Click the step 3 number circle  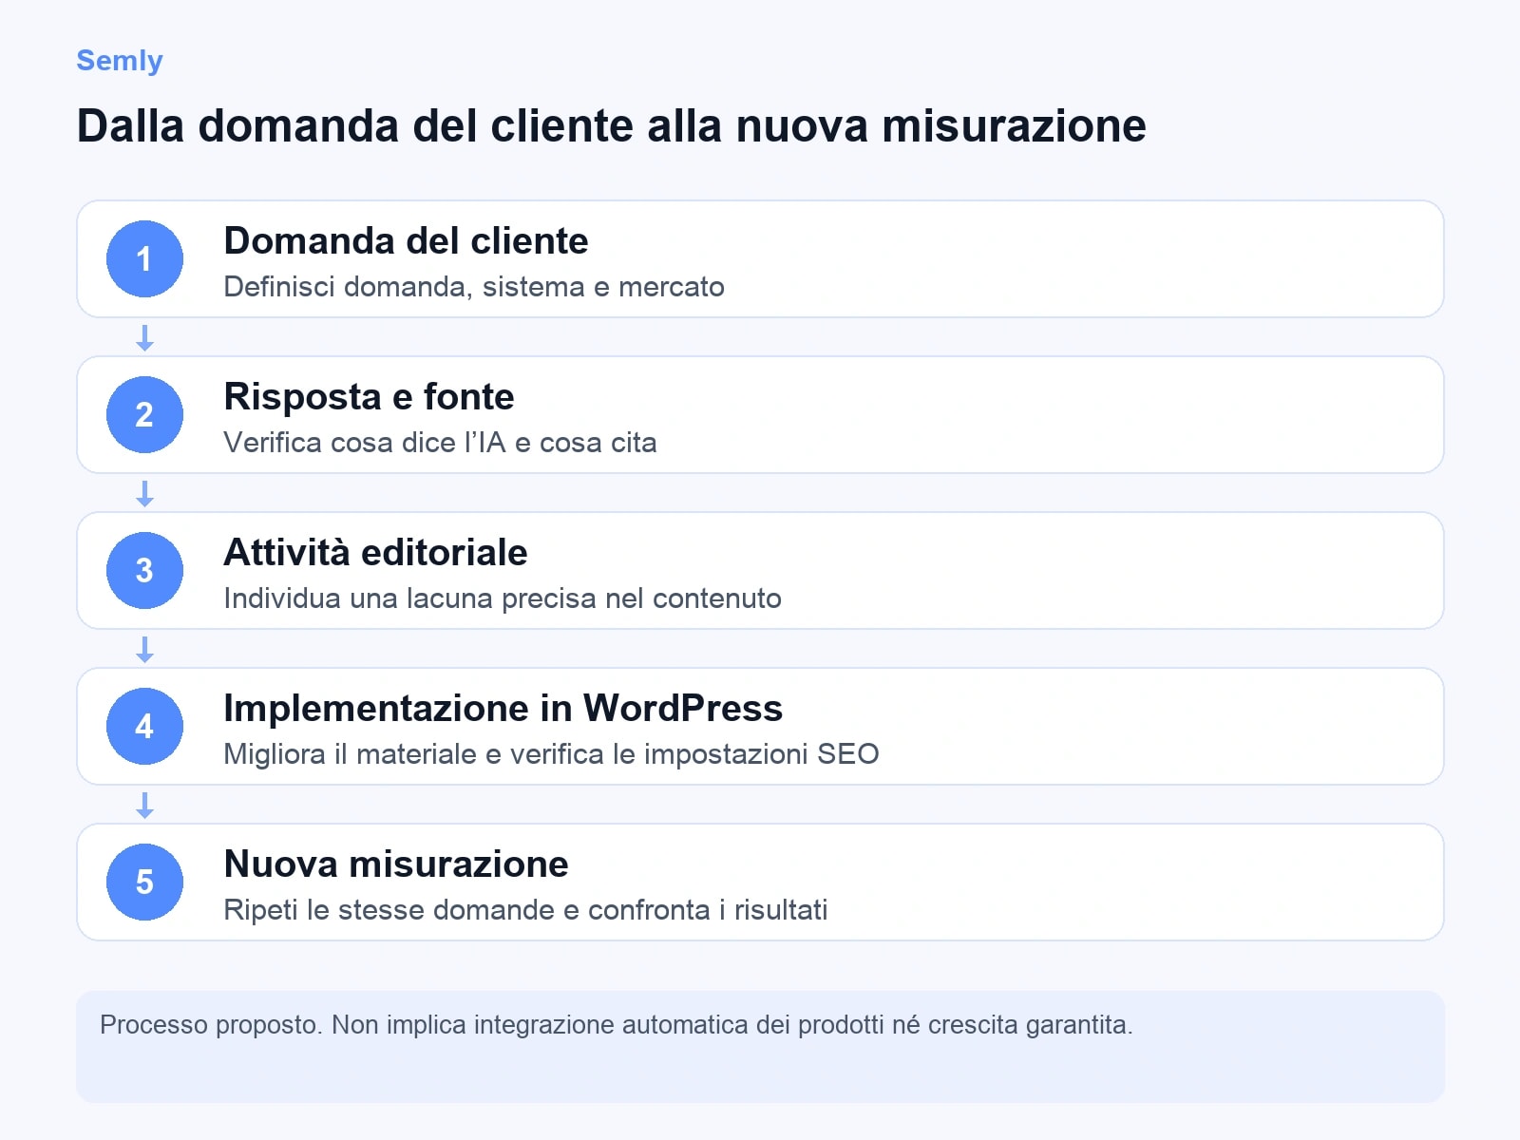click(x=144, y=570)
